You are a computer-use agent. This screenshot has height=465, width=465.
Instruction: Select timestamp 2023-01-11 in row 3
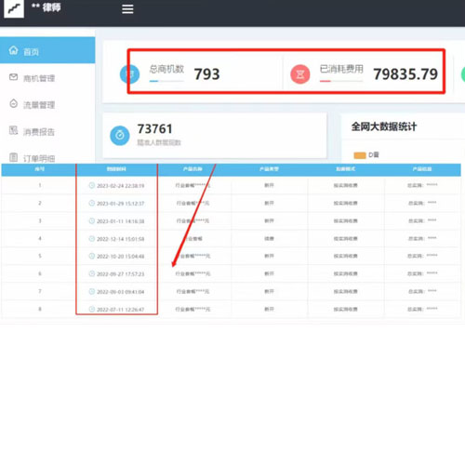tap(121, 221)
